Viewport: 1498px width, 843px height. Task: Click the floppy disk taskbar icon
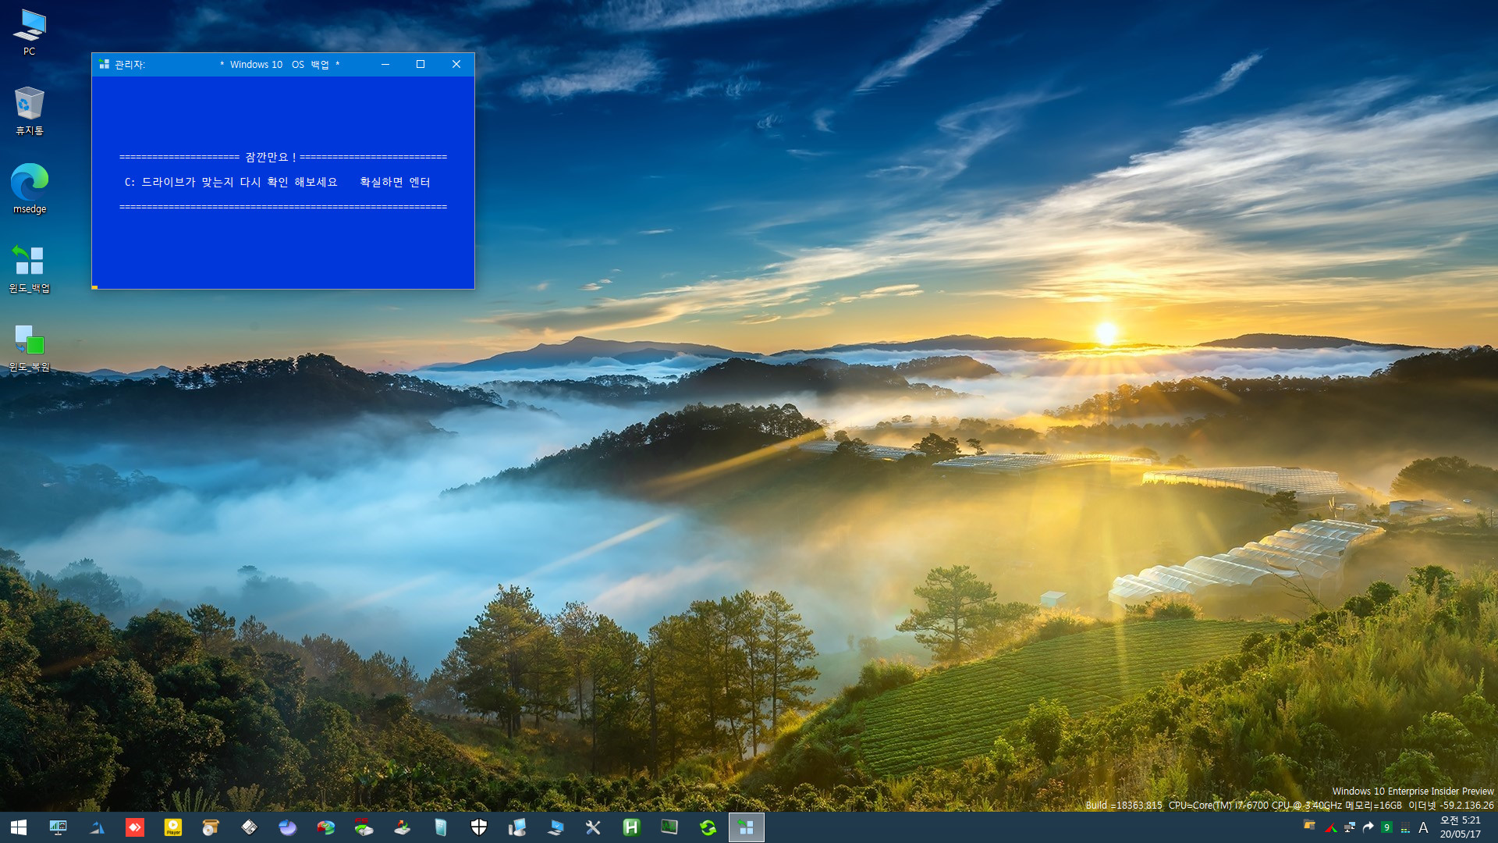point(249,827)
